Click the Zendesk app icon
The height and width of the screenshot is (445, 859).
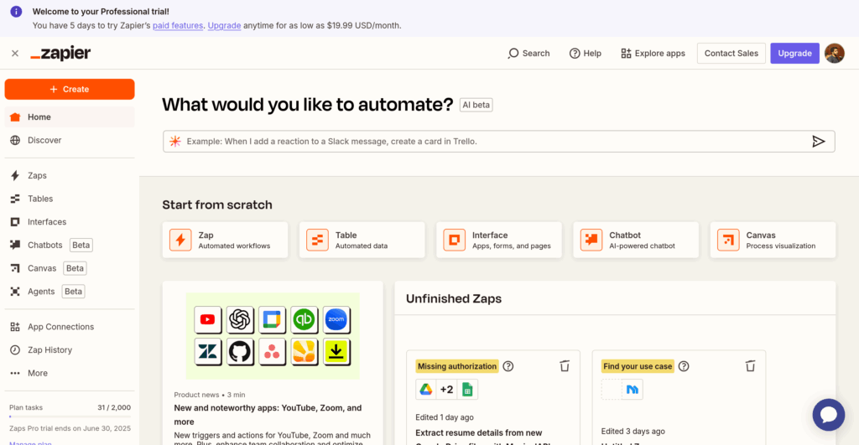click(208, 352)
